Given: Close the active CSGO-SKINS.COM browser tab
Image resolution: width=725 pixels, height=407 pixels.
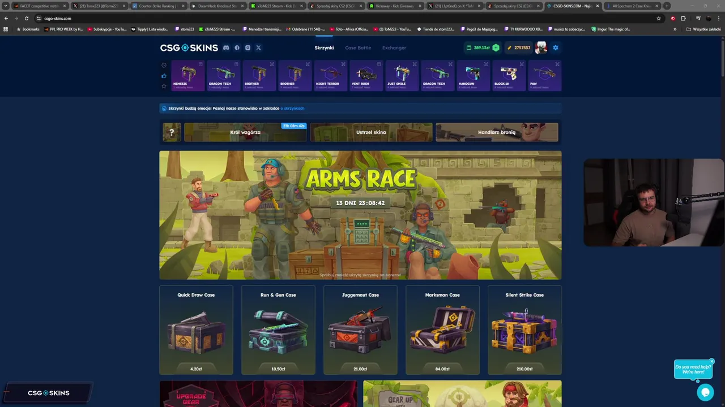Looking at the screenshot, I should tap(597, 6).
